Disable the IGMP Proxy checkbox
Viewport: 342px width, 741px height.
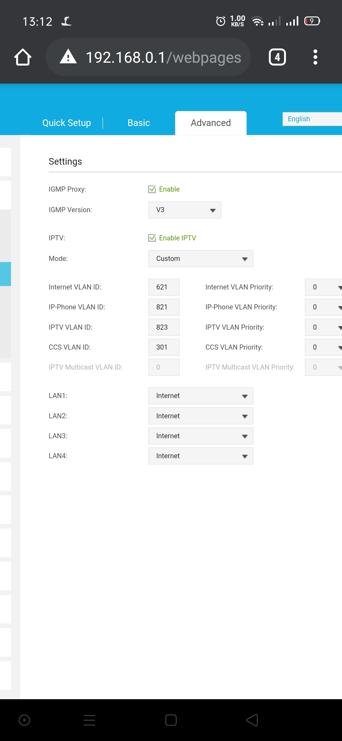coord(152,189)
